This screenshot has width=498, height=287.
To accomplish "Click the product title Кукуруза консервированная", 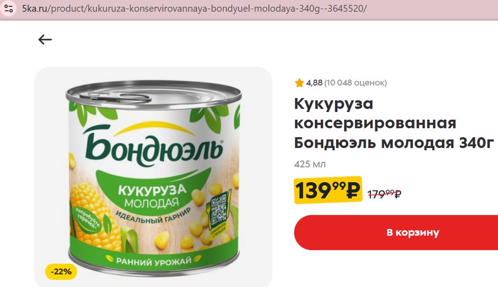I will (x=375, y=113).
